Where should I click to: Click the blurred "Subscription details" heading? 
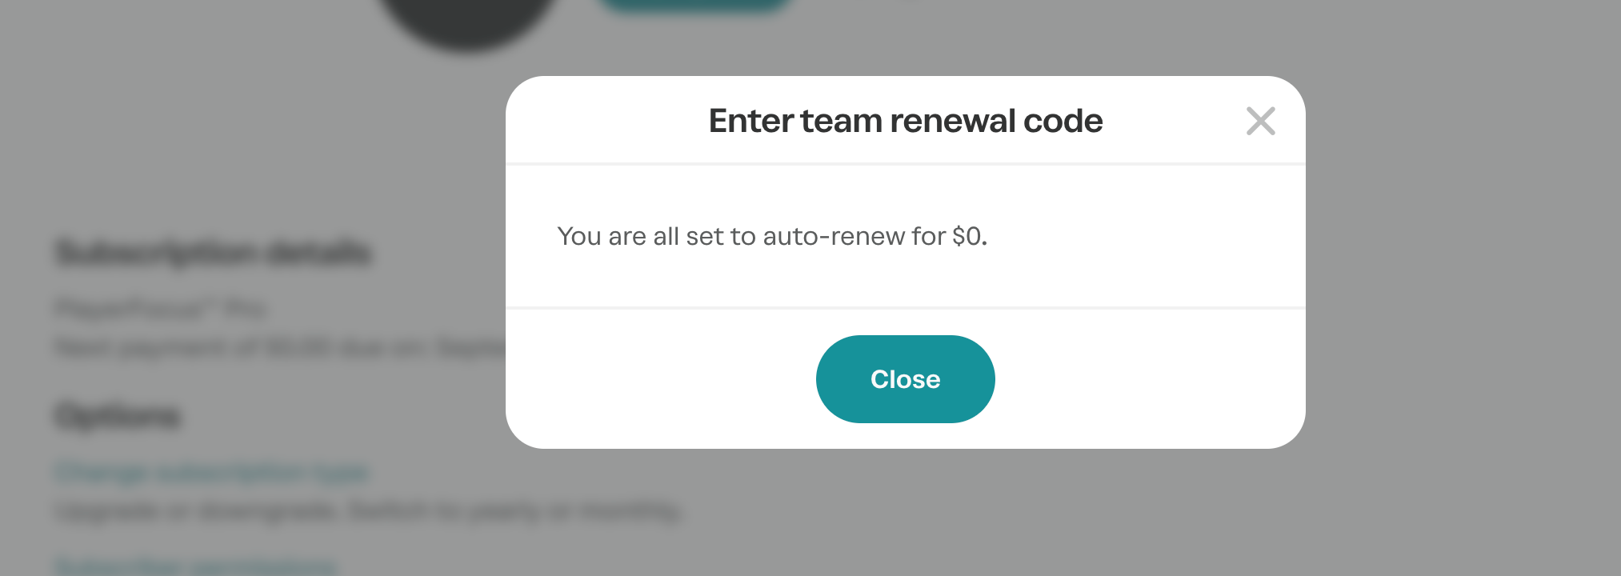214,252
